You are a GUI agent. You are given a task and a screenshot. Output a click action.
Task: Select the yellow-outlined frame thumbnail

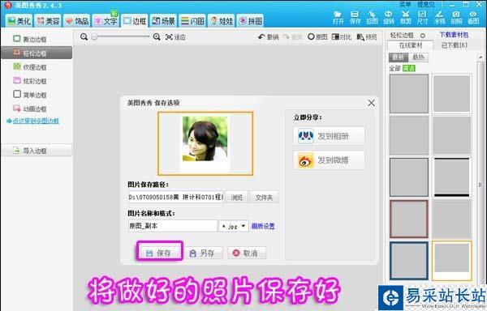[x=452, y=261]
